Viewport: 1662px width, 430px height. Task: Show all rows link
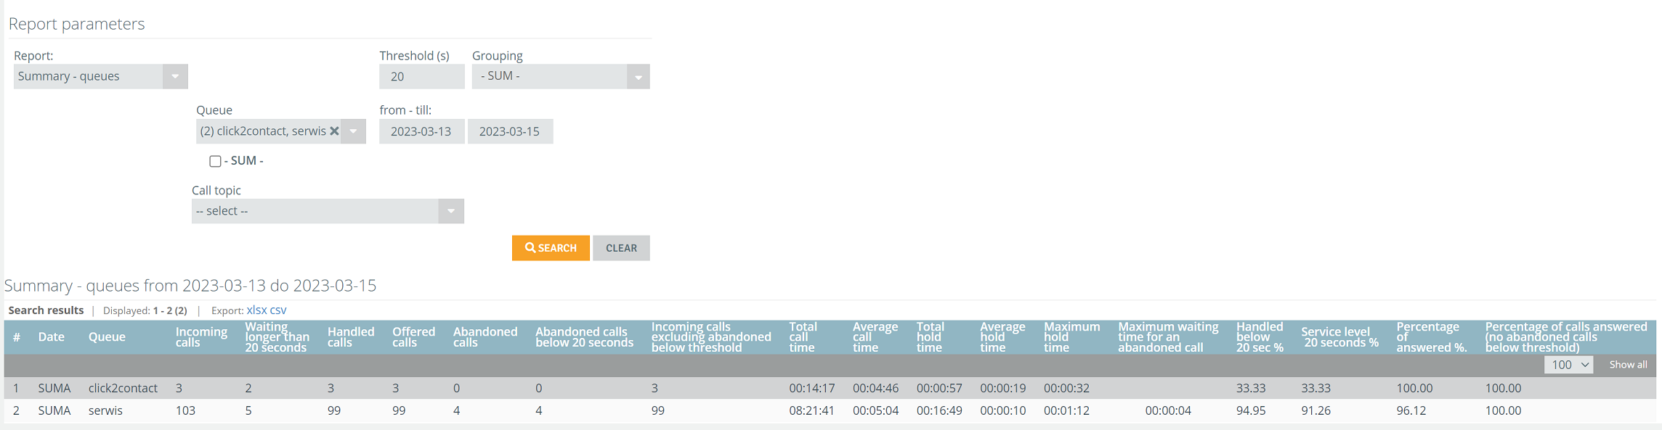point(1628,365)
